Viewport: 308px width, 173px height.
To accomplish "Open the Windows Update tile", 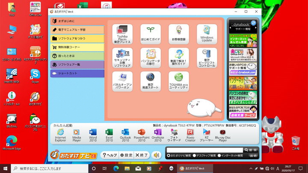I will pos(207,34).
